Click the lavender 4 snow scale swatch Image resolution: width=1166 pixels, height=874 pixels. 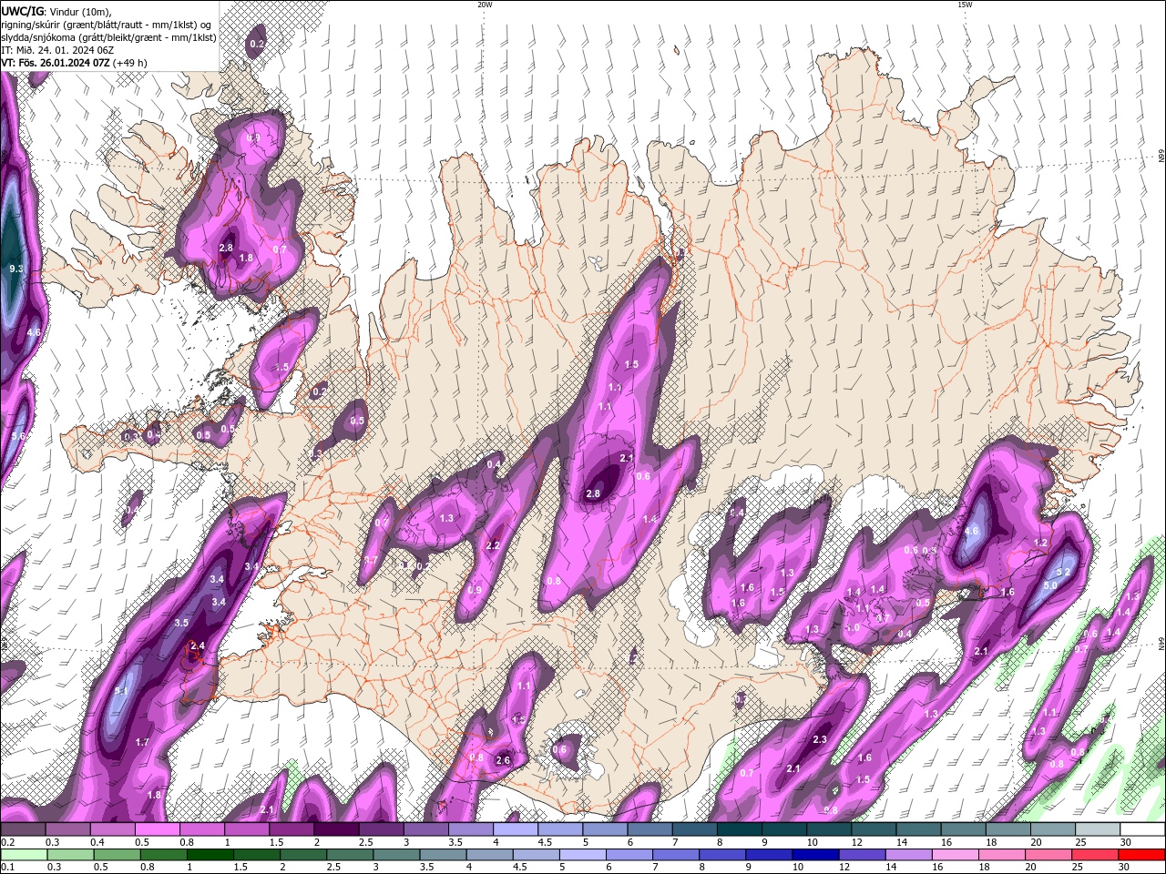coord(515,829)
